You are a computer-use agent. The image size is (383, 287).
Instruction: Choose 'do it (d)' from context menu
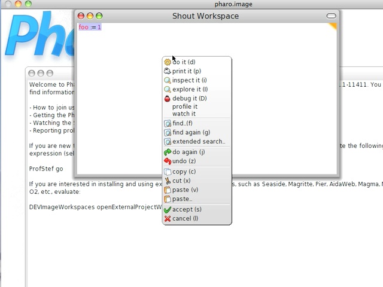point(197,62)
